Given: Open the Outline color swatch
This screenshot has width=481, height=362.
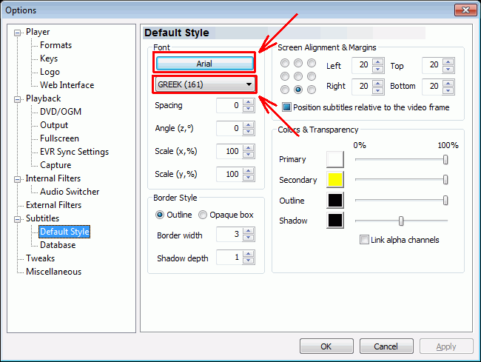Looking at the screenshot, I should [335, 200].
